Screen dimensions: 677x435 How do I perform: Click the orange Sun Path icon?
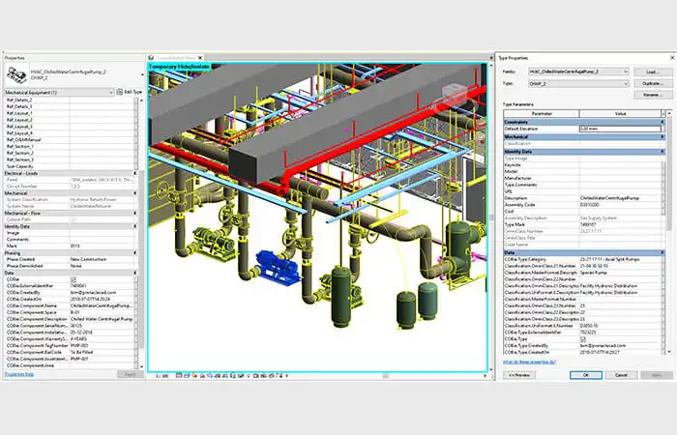[x=194, y=376]
